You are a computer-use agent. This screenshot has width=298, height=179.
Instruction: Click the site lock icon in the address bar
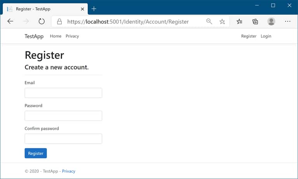59,22
